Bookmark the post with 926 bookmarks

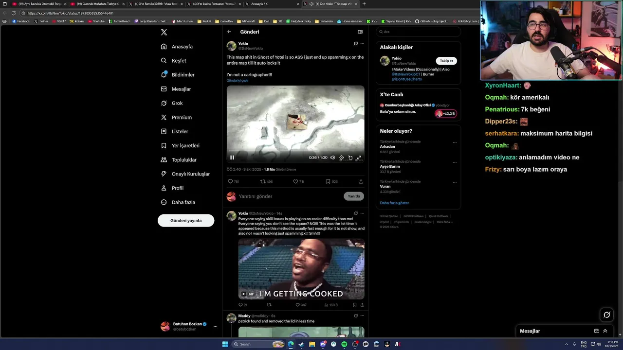328,181
